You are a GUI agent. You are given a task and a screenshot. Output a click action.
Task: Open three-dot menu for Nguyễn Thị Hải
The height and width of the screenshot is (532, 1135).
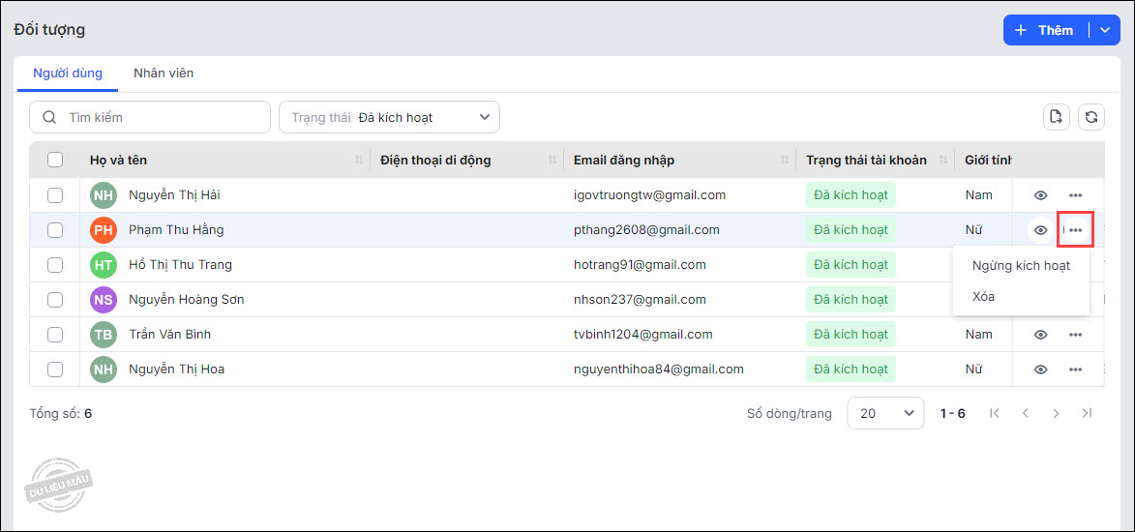point(1075,195)
